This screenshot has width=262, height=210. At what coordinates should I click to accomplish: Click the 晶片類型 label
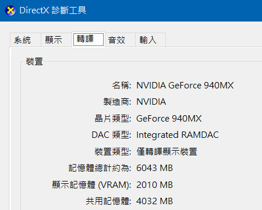pos(113,119)
